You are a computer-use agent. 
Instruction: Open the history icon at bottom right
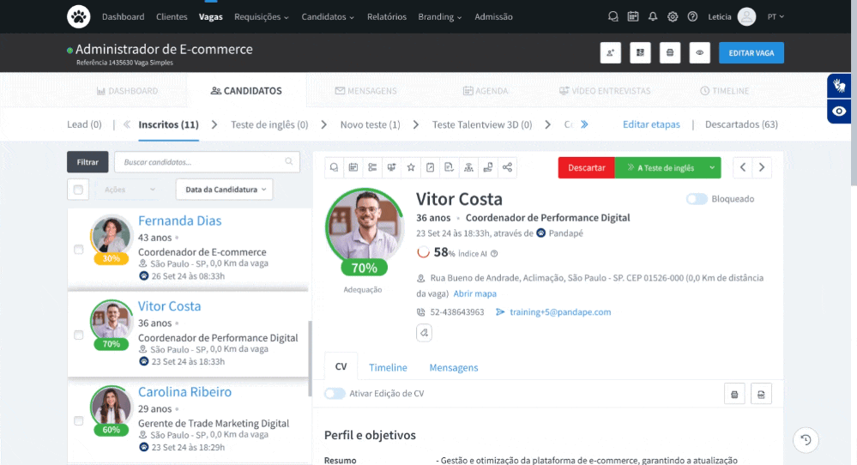pos(806,440)
